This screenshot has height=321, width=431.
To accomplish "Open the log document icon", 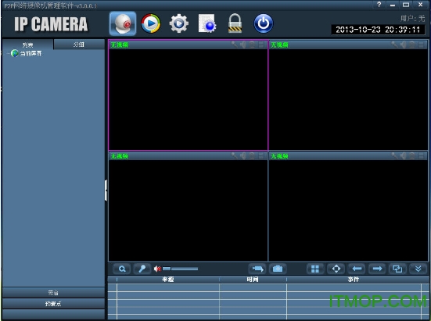I will click(207, 23).
